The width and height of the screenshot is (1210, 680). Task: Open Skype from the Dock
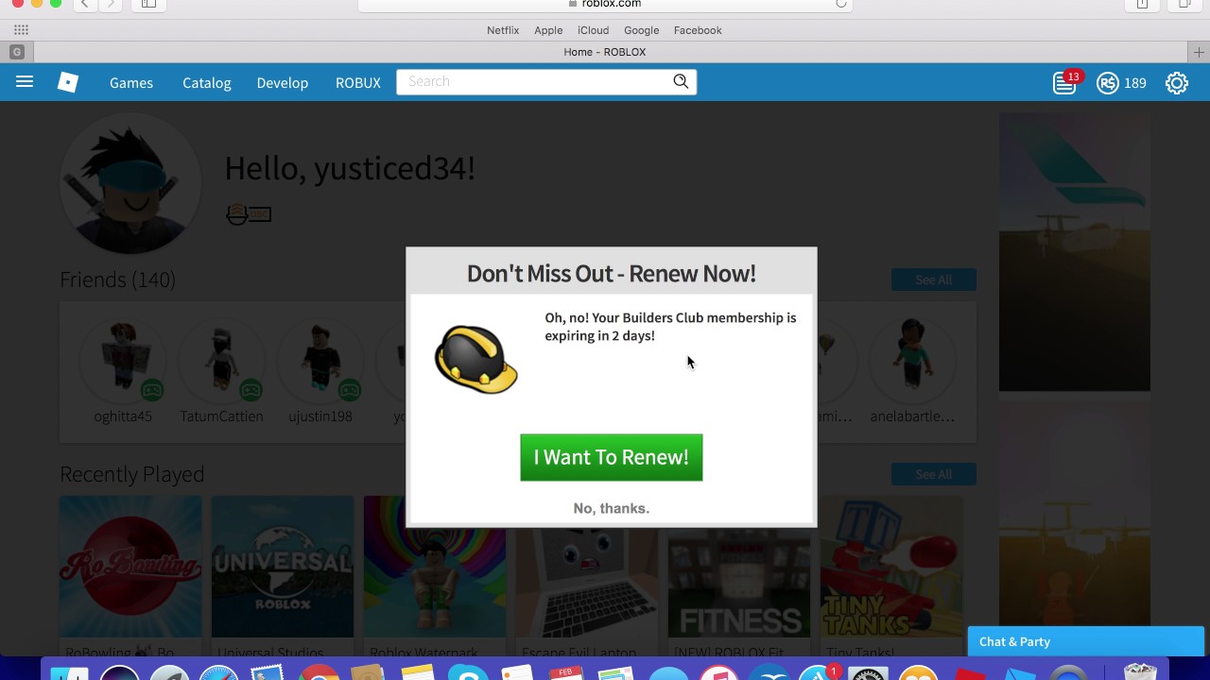click(467, 672)
